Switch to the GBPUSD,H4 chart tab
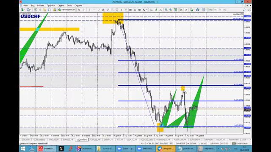The width and height of the screenshot is (271, 152). click(95, 140)
